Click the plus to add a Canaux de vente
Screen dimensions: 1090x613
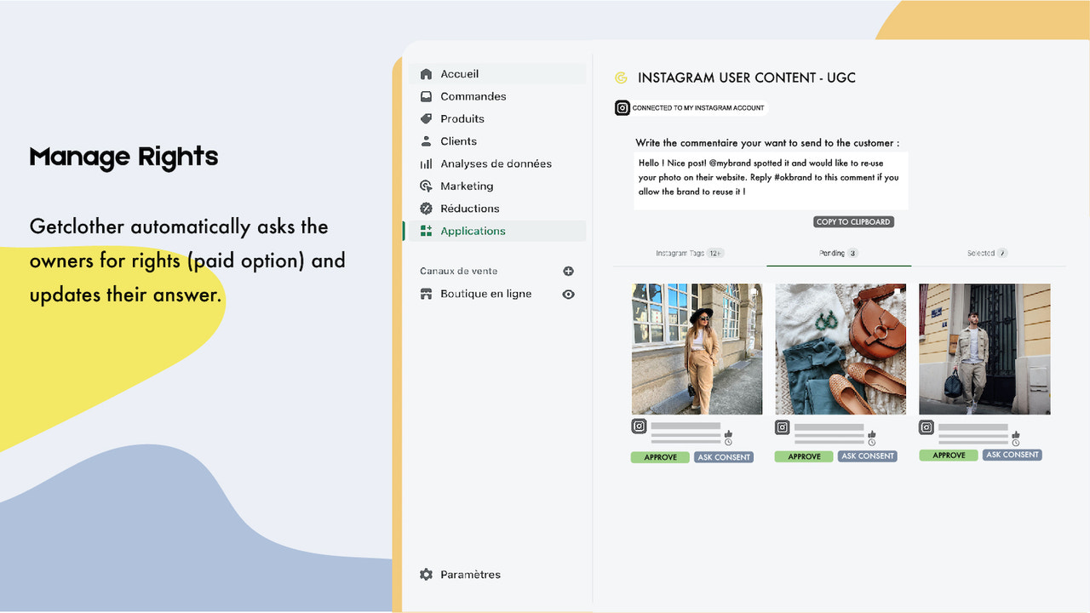point(569,271)
